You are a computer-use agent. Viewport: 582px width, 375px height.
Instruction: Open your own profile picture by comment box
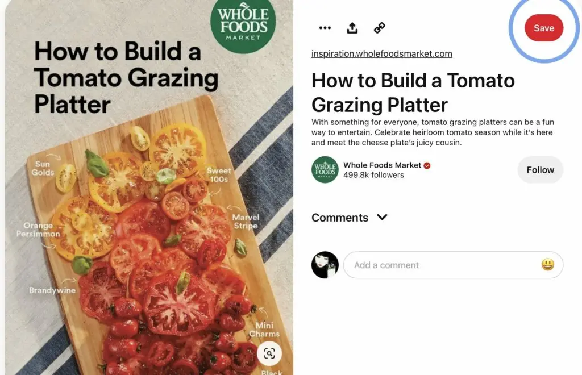click(x=325, y=265)
